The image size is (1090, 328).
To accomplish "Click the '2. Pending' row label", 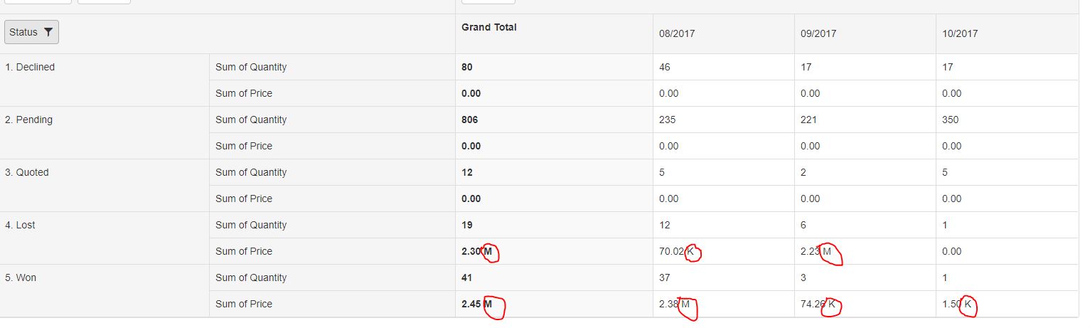I will click(29, 120).
